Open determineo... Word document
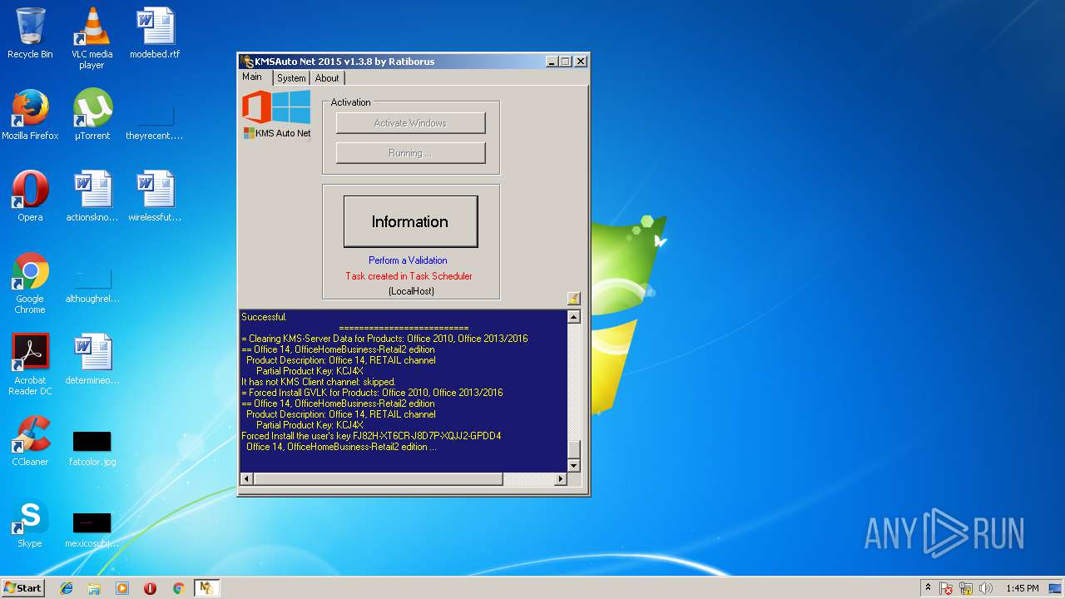The image size is (1065, 599). pyautogui.click(x=92, y=359)
